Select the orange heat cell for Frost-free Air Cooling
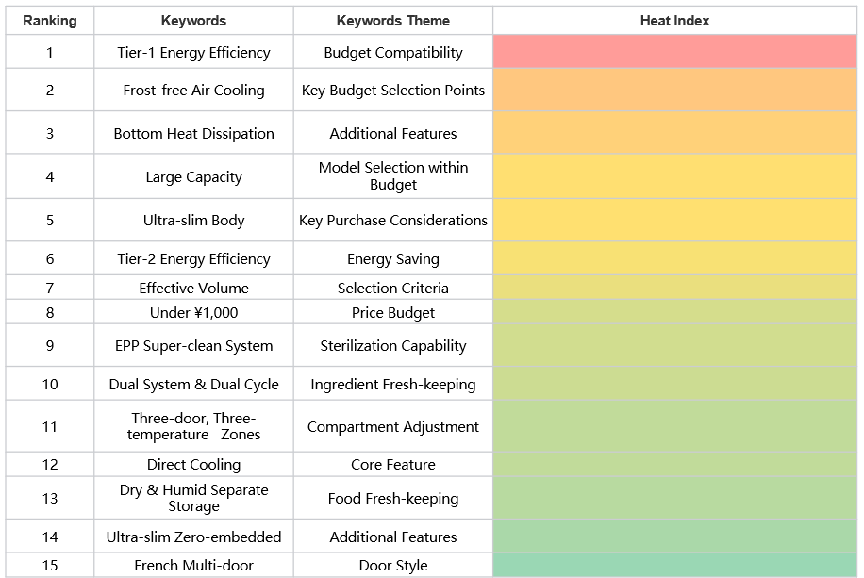864x578 pixels. [674, 91]
